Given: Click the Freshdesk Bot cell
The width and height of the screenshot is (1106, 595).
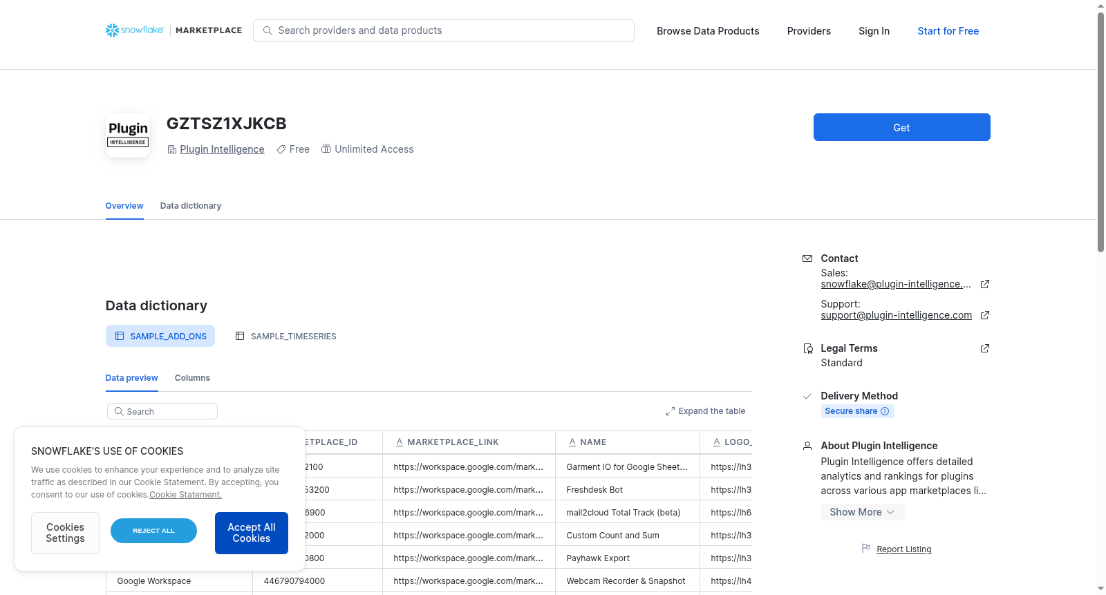Looking at the screenshot, I should (x=628, y=489).
